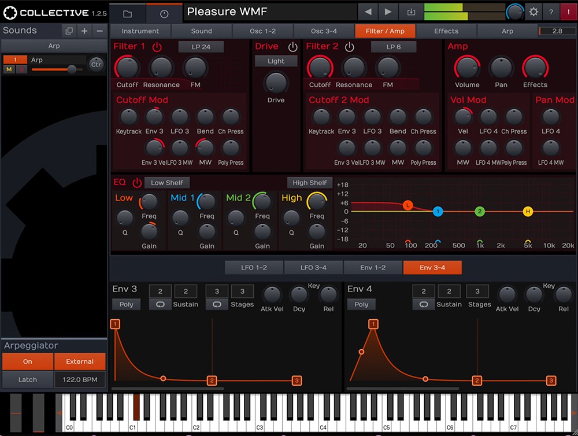
Task: Open the LFO 1-2 modulation tab
Action: tap(254, 267)
